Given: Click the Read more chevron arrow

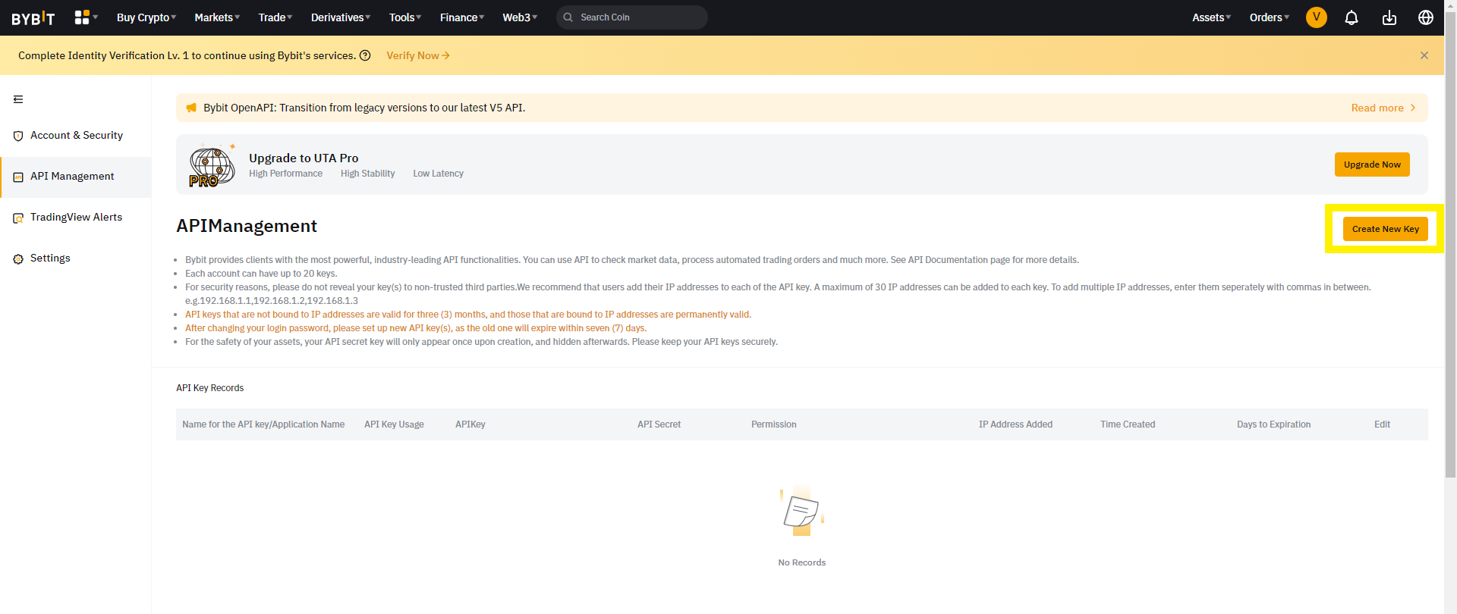Looking at the screenshot, I should point(1413,108).
